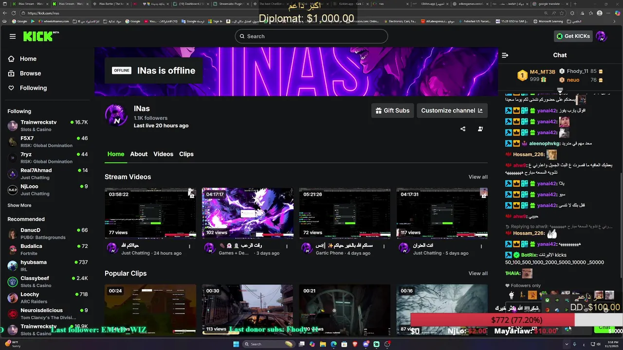
Task: Open Microsoft Edge from taskbar
Action: coord(333,344)
